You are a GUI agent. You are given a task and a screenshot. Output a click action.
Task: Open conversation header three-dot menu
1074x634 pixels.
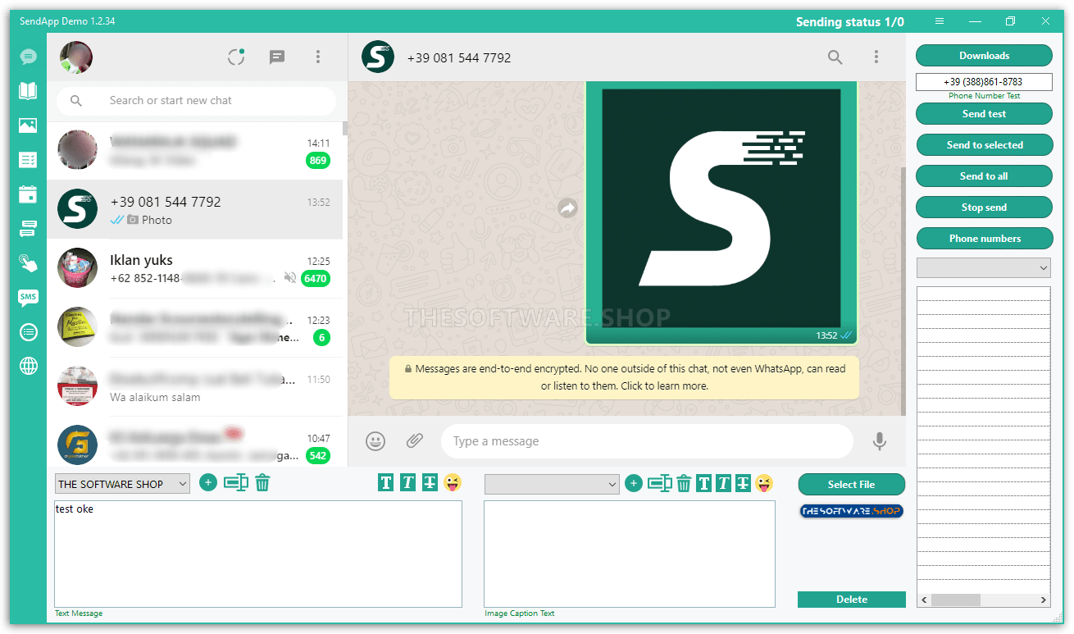coord(876,57)
